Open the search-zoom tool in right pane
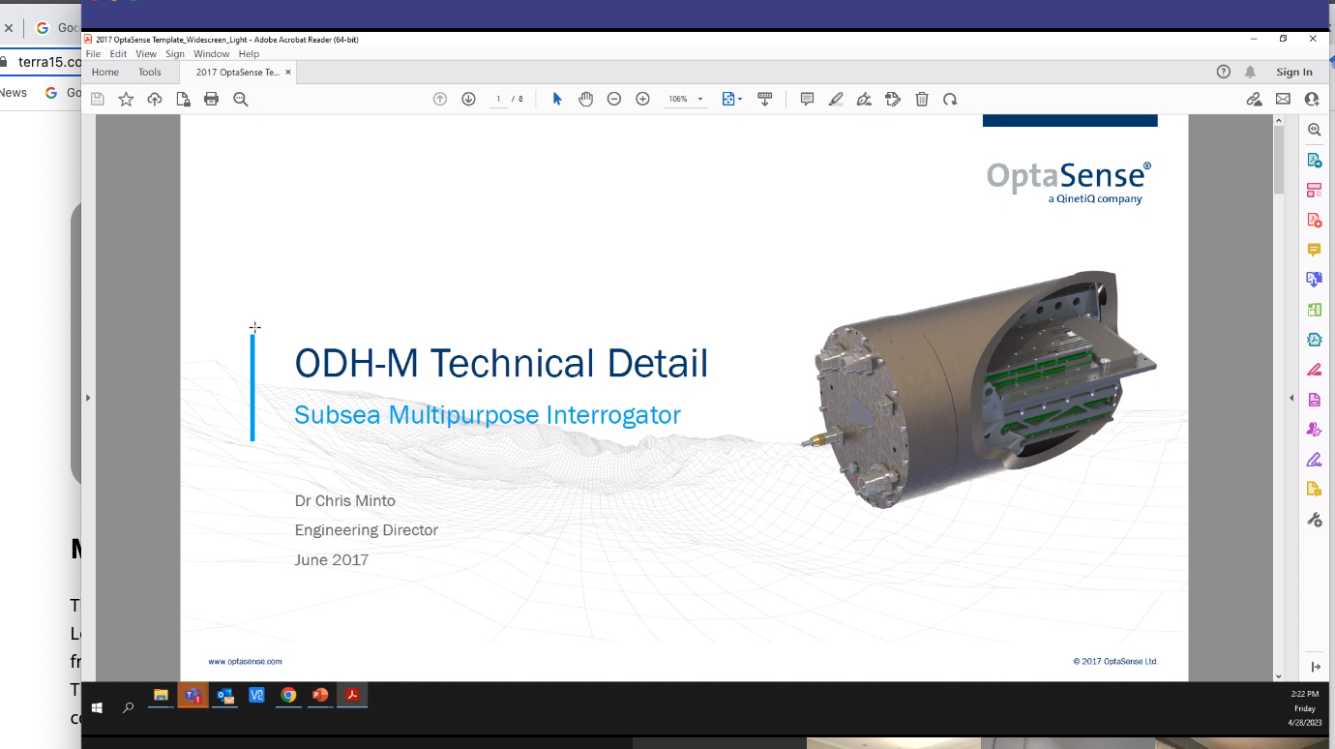This screenshot has height=749, width=1335. click(1314, 130)
